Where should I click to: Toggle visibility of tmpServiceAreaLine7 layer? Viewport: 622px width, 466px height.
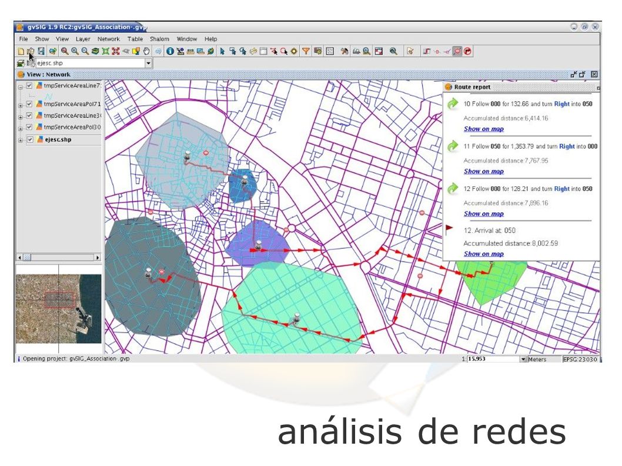pos(29,85)
